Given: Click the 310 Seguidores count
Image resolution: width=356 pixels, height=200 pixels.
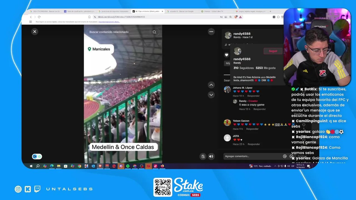Looking at the screenshot, I should coord(244,68).
